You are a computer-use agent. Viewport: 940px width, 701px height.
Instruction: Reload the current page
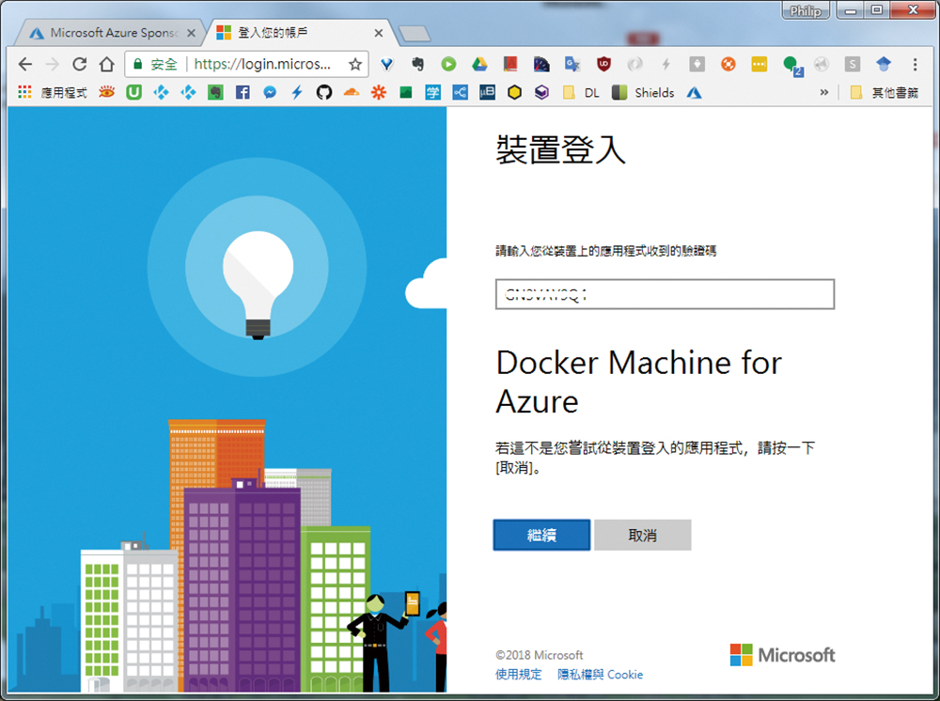(80, 64)
